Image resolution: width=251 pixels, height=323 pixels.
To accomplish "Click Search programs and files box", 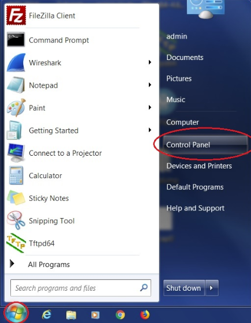I will click(x=81, y=288).
